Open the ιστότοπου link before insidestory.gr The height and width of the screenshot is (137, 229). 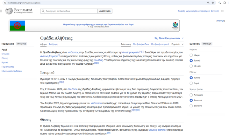[96, 103]
